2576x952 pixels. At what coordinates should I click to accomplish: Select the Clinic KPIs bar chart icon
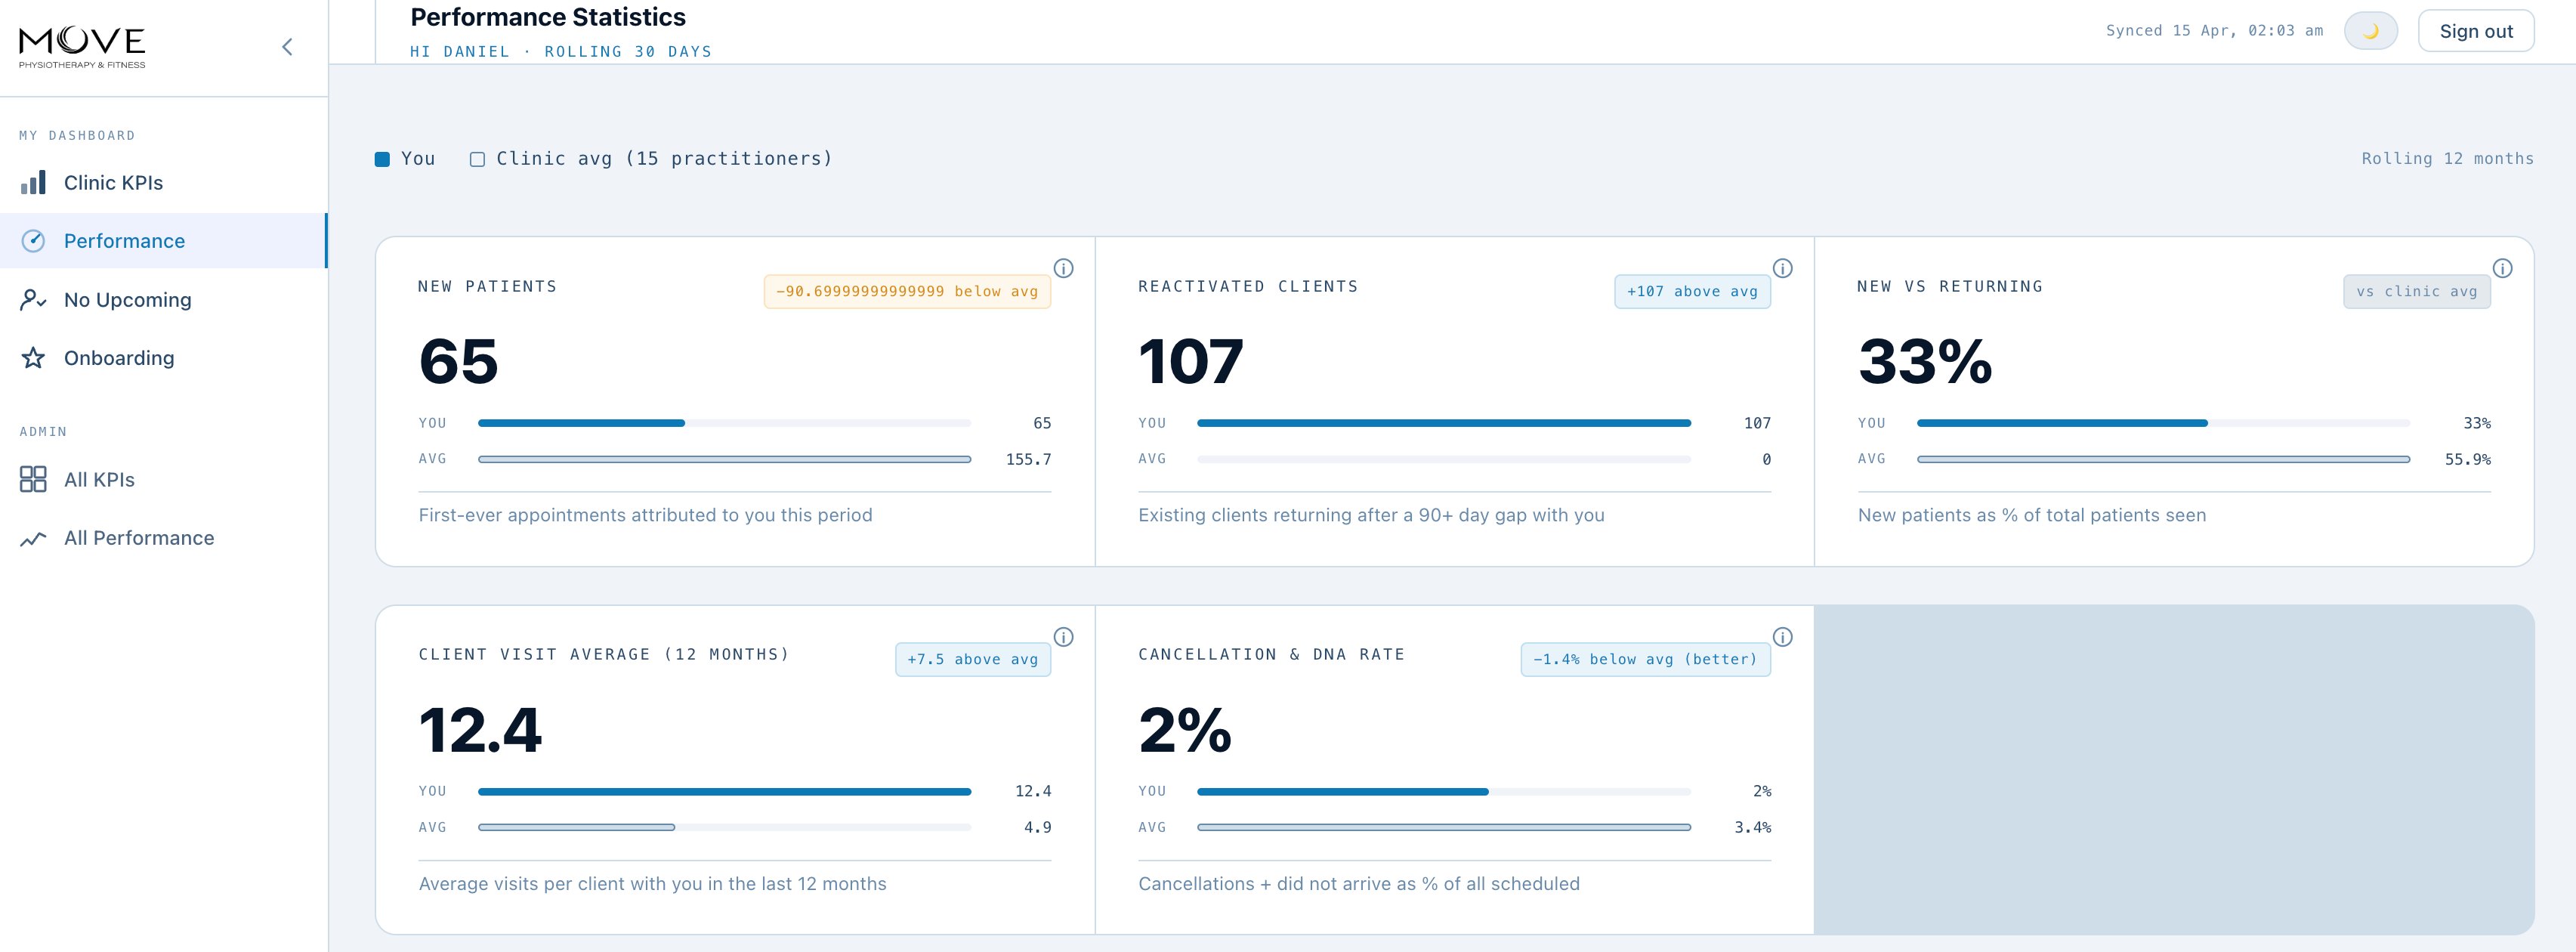coord(33,183)
